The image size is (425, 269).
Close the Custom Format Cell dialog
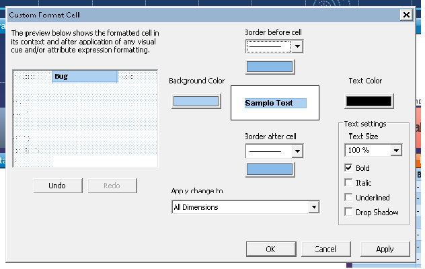click(405, 14)
